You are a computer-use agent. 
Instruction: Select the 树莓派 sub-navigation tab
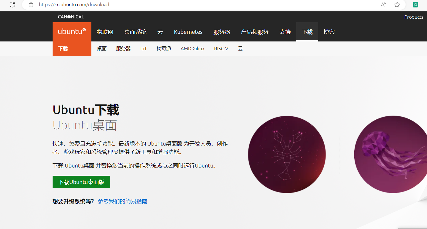pos(164,49)
